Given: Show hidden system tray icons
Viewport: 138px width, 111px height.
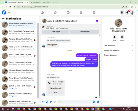Looking at the screenshot, I should 119,109.
